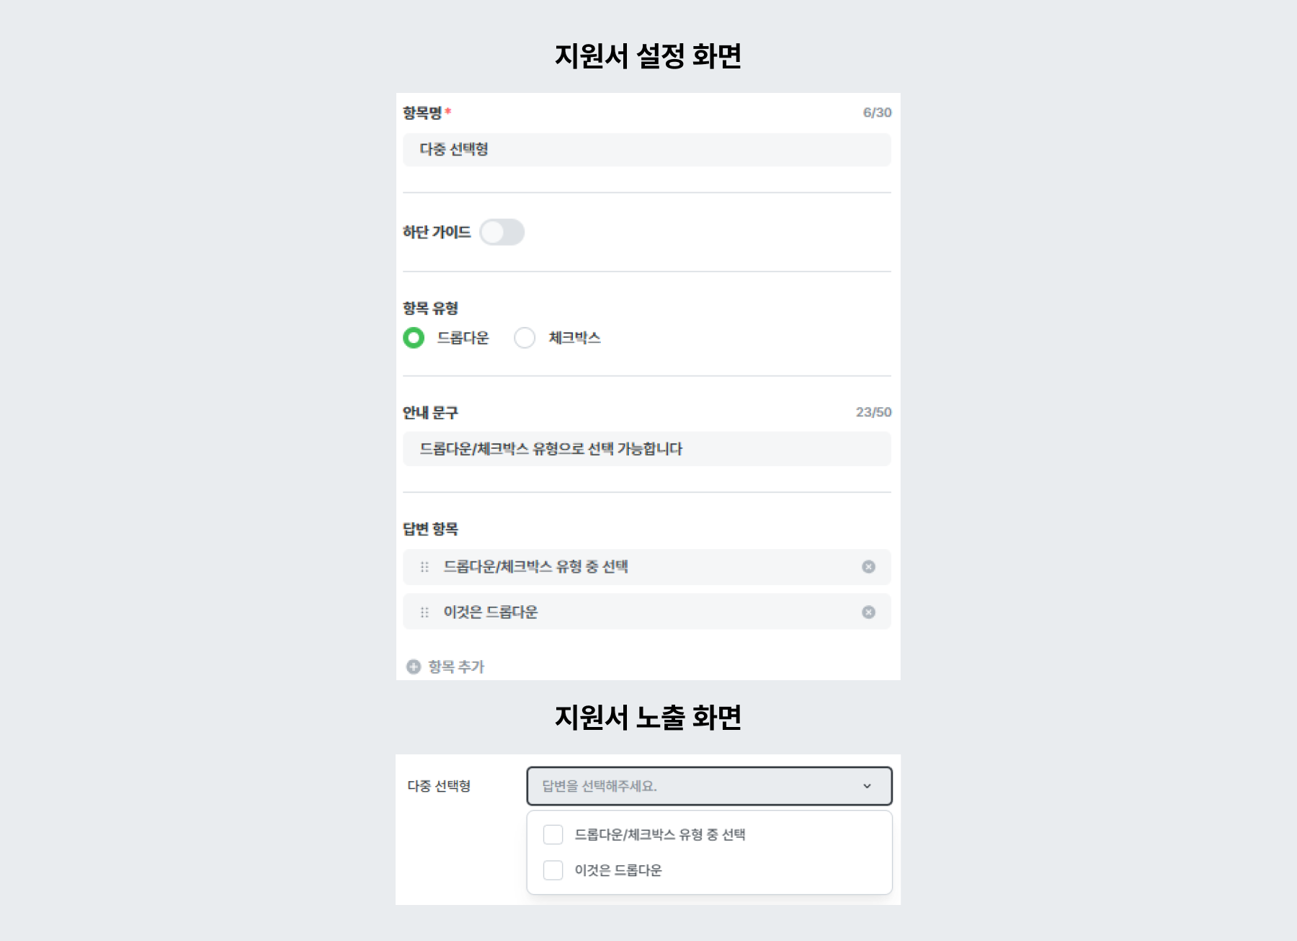This screenshot has height=941, width=1297.
Task: Select the 체크박스 item type
Action: [524, 336]
